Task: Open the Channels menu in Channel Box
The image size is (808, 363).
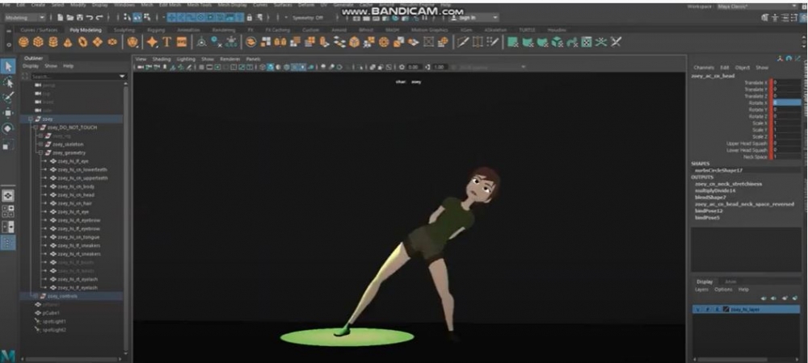Action: 704,67
